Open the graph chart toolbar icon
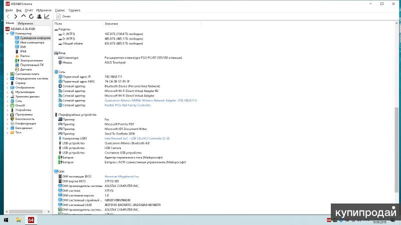Image resolution: width=401 pixels, height=225 pixels. point(47,16)
